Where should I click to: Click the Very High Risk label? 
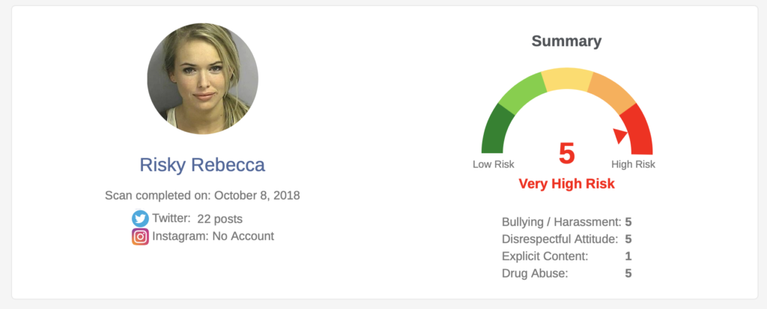(x=567, y=184)
